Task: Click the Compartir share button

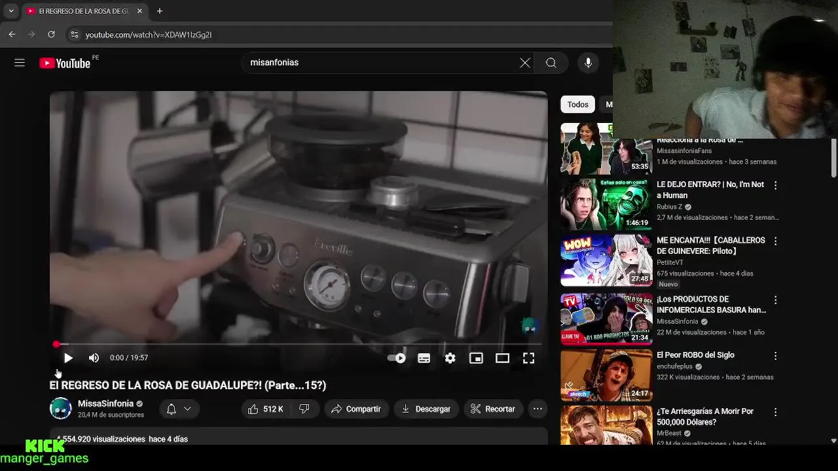Action: (x=356, y=409)
